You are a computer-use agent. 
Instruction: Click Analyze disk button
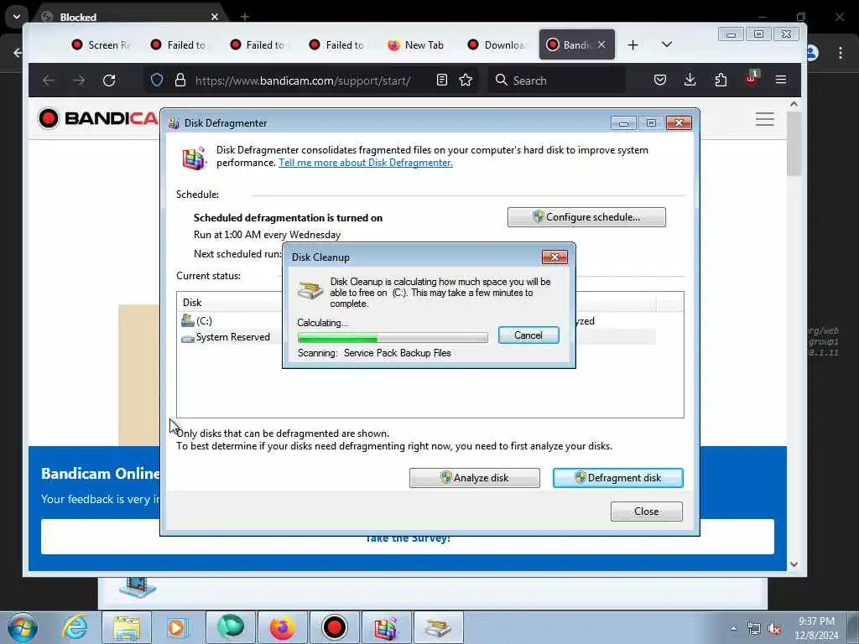click(x=475, y=477)
